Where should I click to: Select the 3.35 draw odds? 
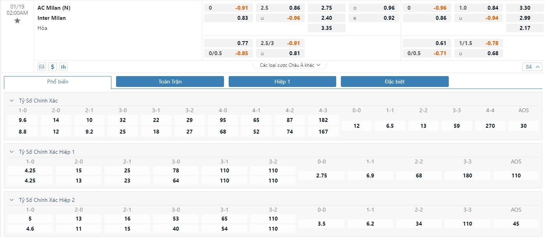[x=326, y=28]
